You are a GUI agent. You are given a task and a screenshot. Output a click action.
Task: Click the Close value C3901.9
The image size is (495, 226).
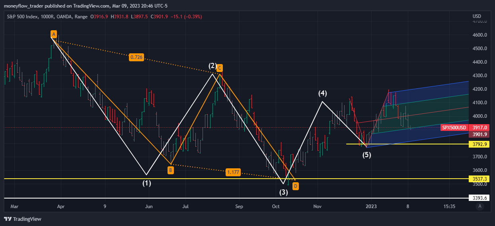coord(159,17)
